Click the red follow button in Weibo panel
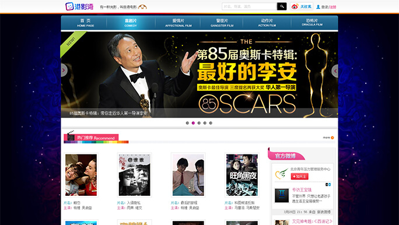Viewport: 399px width, 225px height. 299,177
